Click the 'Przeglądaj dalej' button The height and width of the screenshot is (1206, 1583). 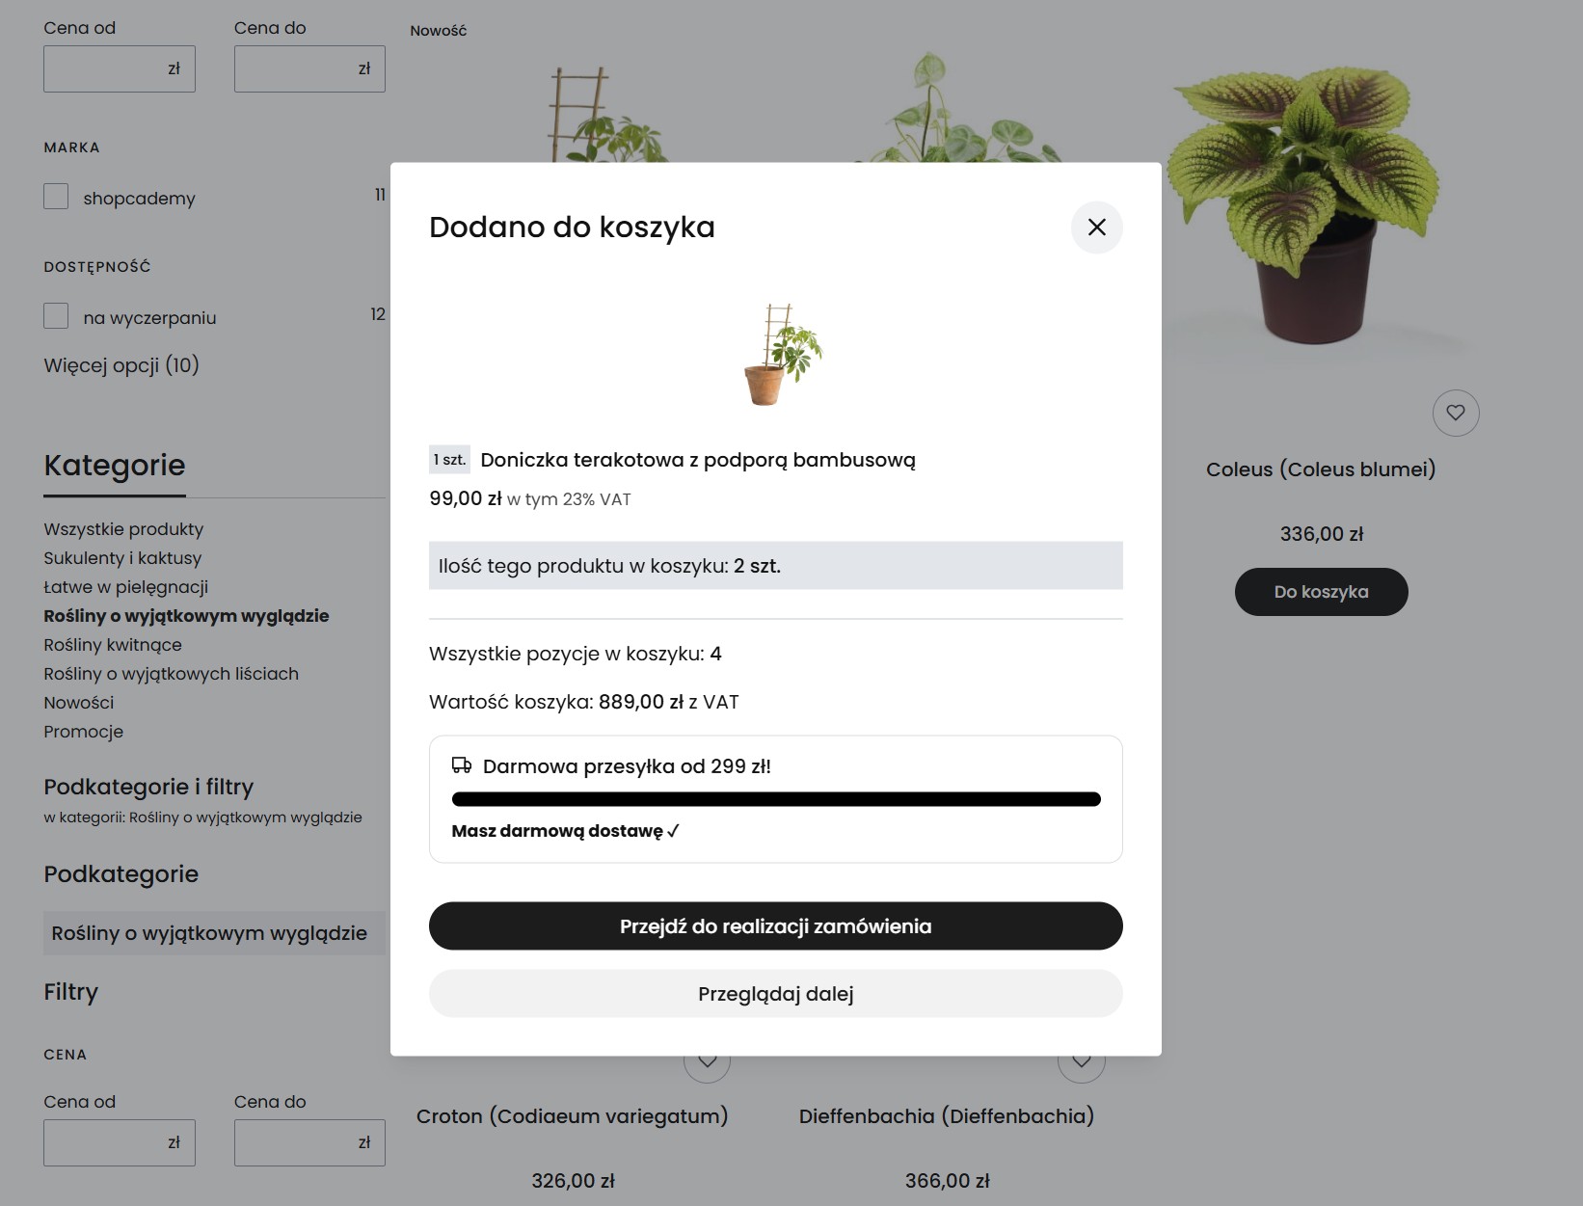pyautogui.click(x=775, y=994)
